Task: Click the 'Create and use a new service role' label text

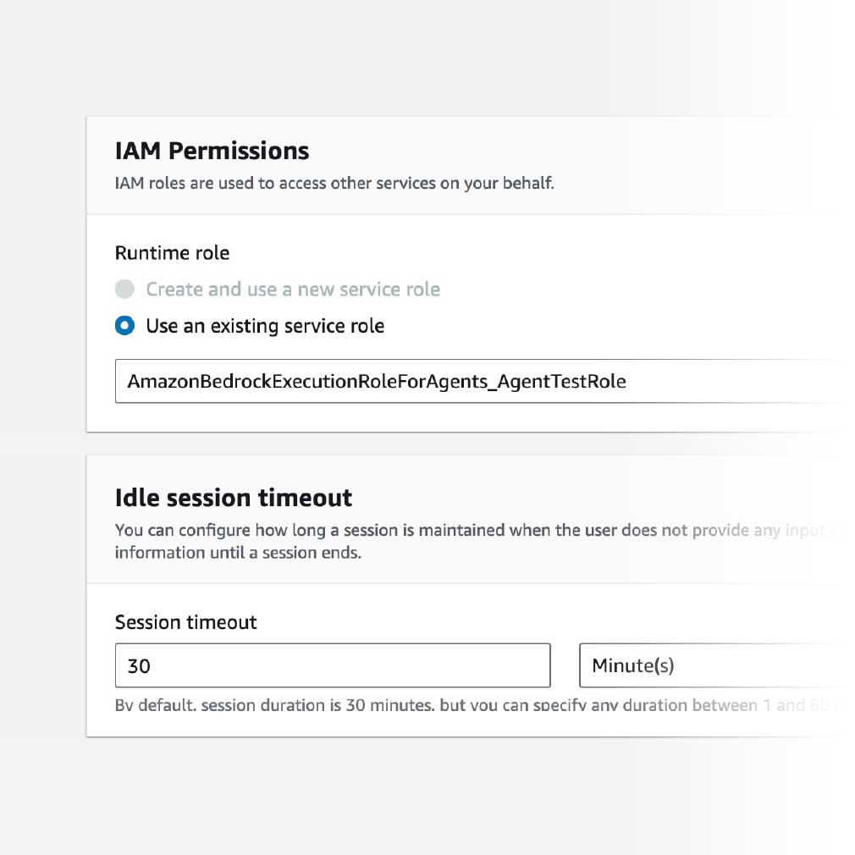Action: [x=293, y=290]
